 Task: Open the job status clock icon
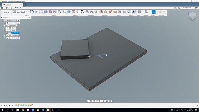coord(179,8)
